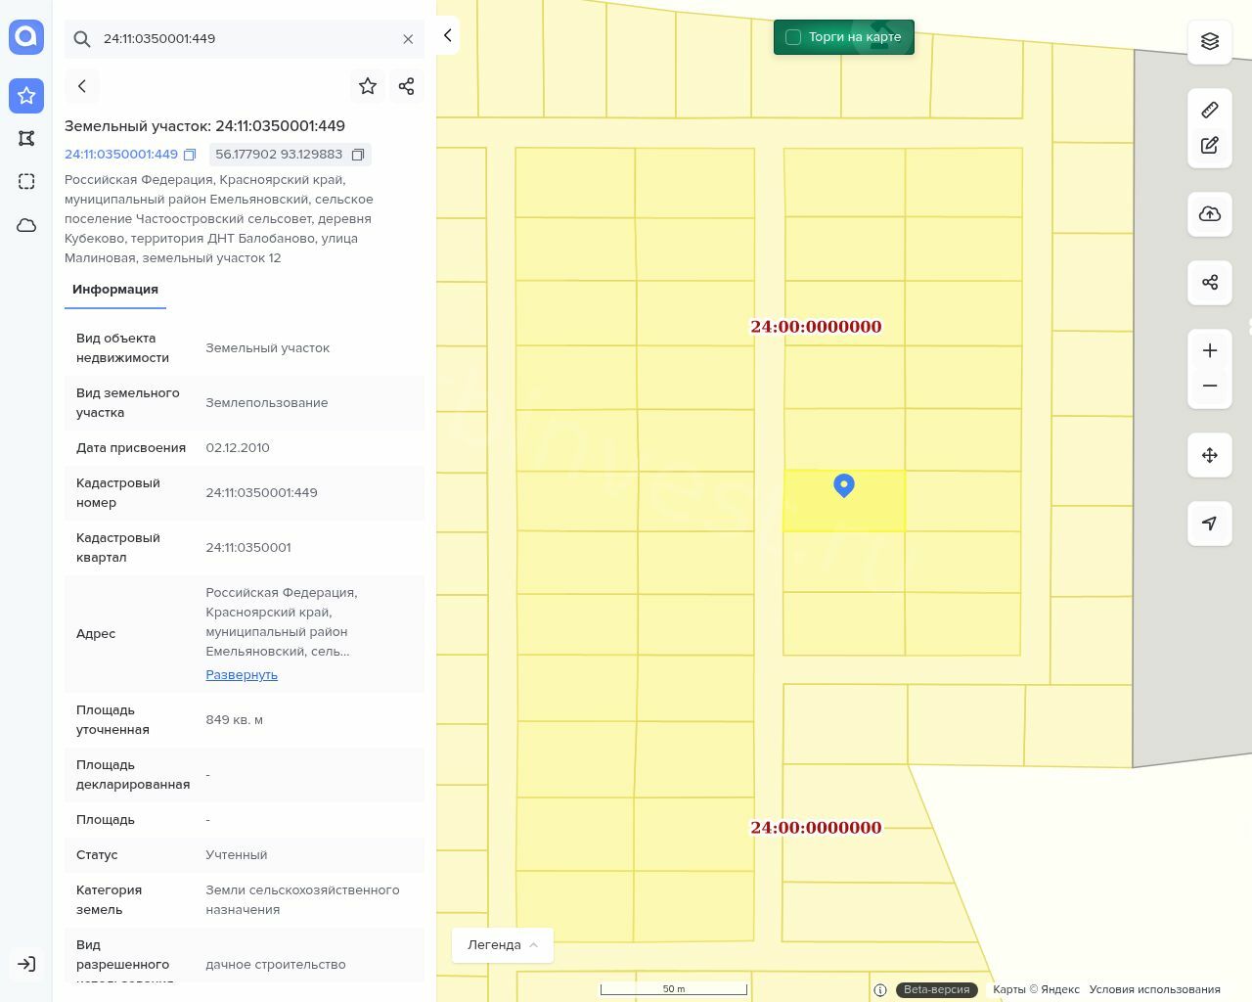Add parcel to favorites with star
The width and height of the screenshot is (1252, 1002).
pyautogui.click(x=368, y=86)
